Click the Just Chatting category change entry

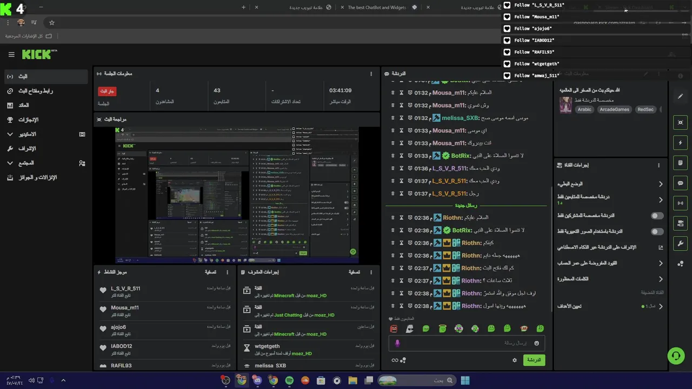[x=308, y=311]
